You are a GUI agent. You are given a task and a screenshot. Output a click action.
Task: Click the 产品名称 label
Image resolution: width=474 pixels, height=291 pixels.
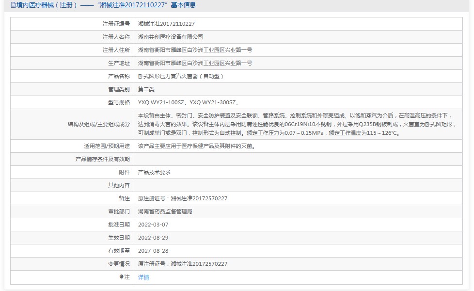click(x=119, y=76)
